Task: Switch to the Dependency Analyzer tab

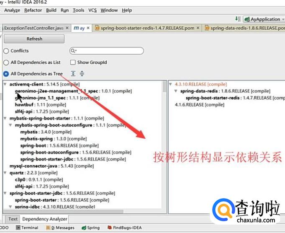Action: [45, 219]
